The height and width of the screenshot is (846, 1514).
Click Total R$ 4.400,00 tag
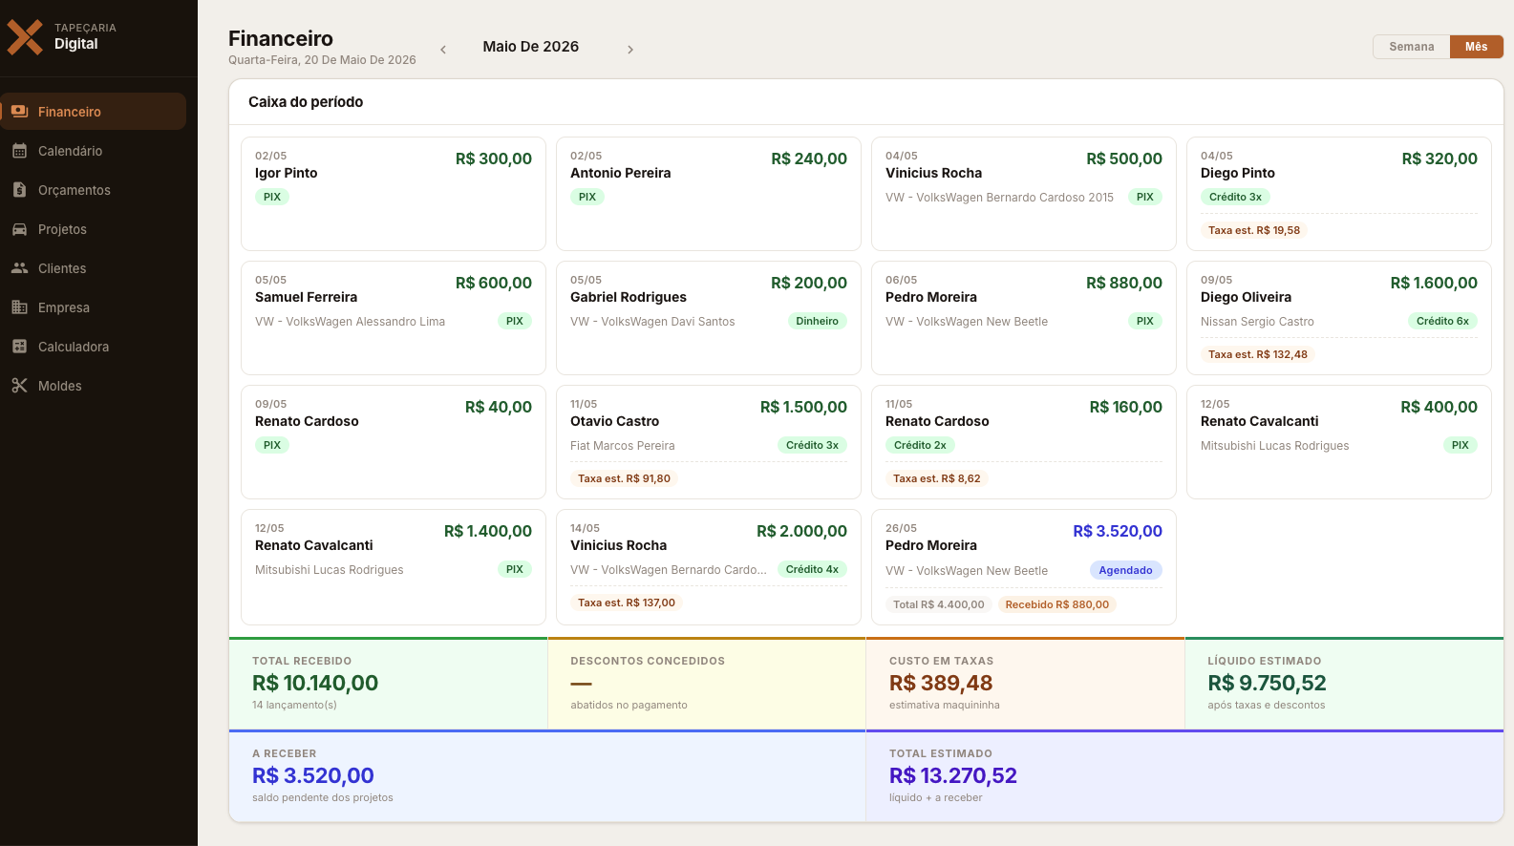click(938, 604)
